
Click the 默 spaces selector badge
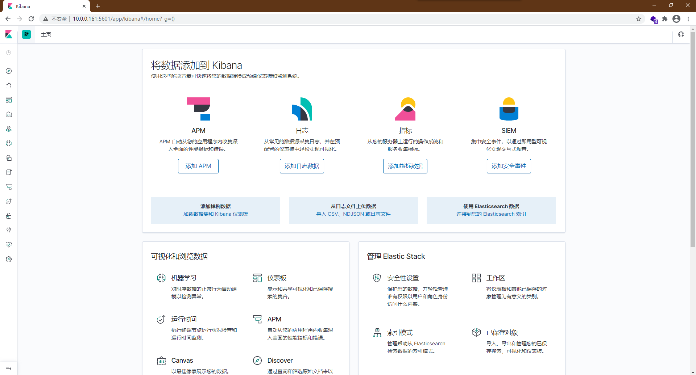point(26,34)
